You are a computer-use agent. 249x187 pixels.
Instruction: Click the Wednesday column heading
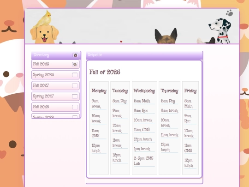(x=144, y=91)
